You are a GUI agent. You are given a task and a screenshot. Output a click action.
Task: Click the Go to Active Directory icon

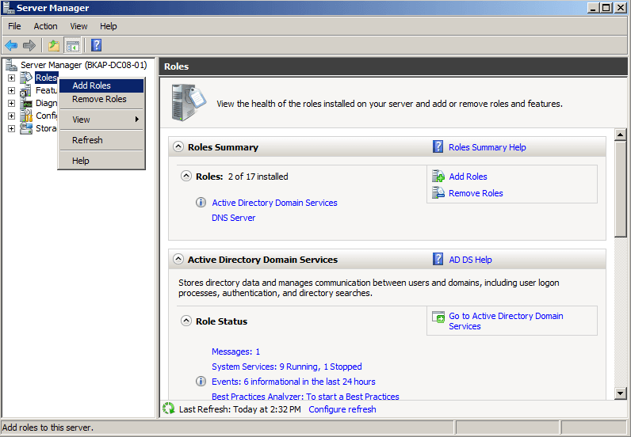[x=438, y=317]
